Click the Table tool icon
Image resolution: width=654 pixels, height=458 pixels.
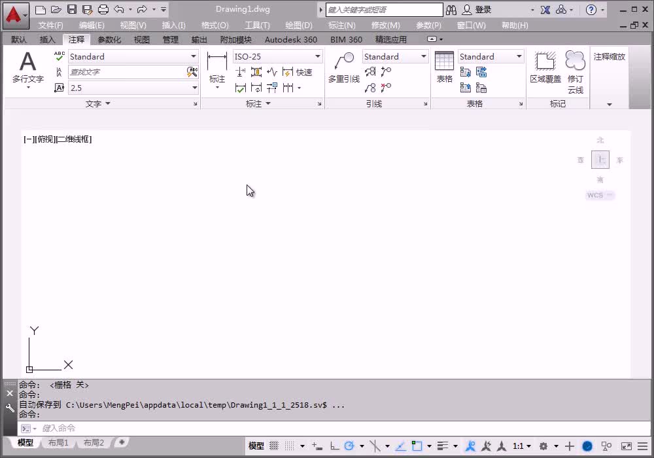(x=444, y=67)
